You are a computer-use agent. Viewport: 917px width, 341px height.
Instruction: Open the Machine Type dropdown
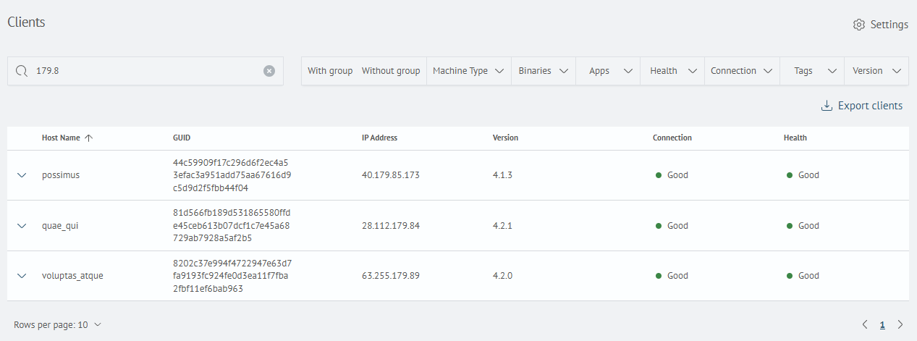[x=469, y=71]
